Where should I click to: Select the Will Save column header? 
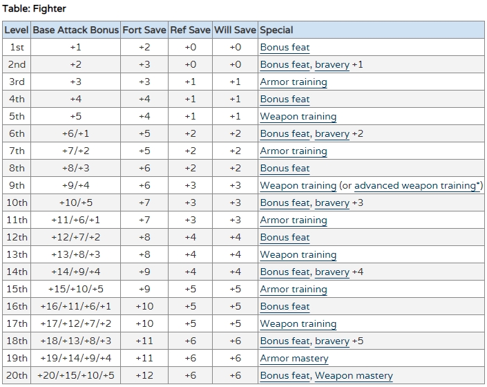tap(235, 30)
